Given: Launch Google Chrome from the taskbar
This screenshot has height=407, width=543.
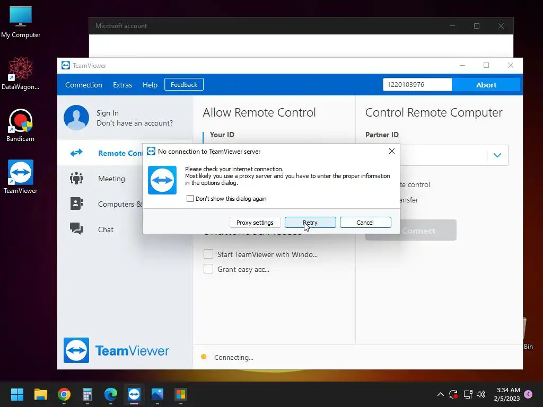Looking at the screenshot, I should [x=64, y=394].
